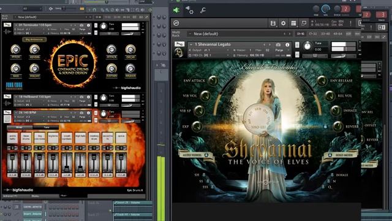
Task: Click the minimized view icon in the Shevannai Kontakt header
Action: click(x=304, y=23)
